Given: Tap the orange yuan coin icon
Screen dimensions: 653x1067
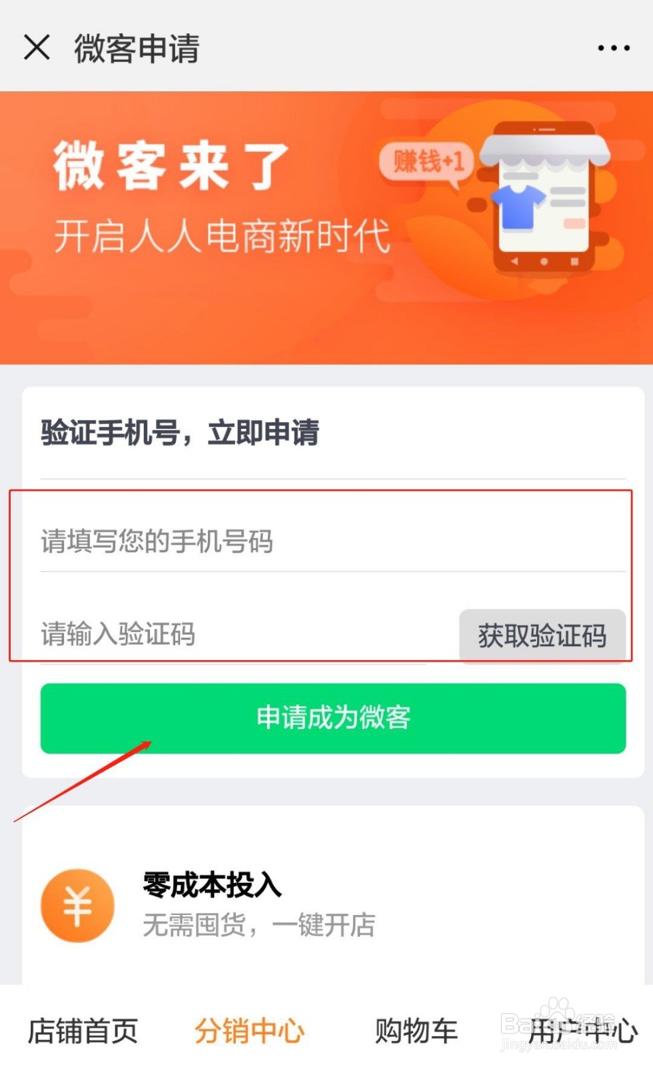Looking at the screenshot, I should (x=77, y=906).
